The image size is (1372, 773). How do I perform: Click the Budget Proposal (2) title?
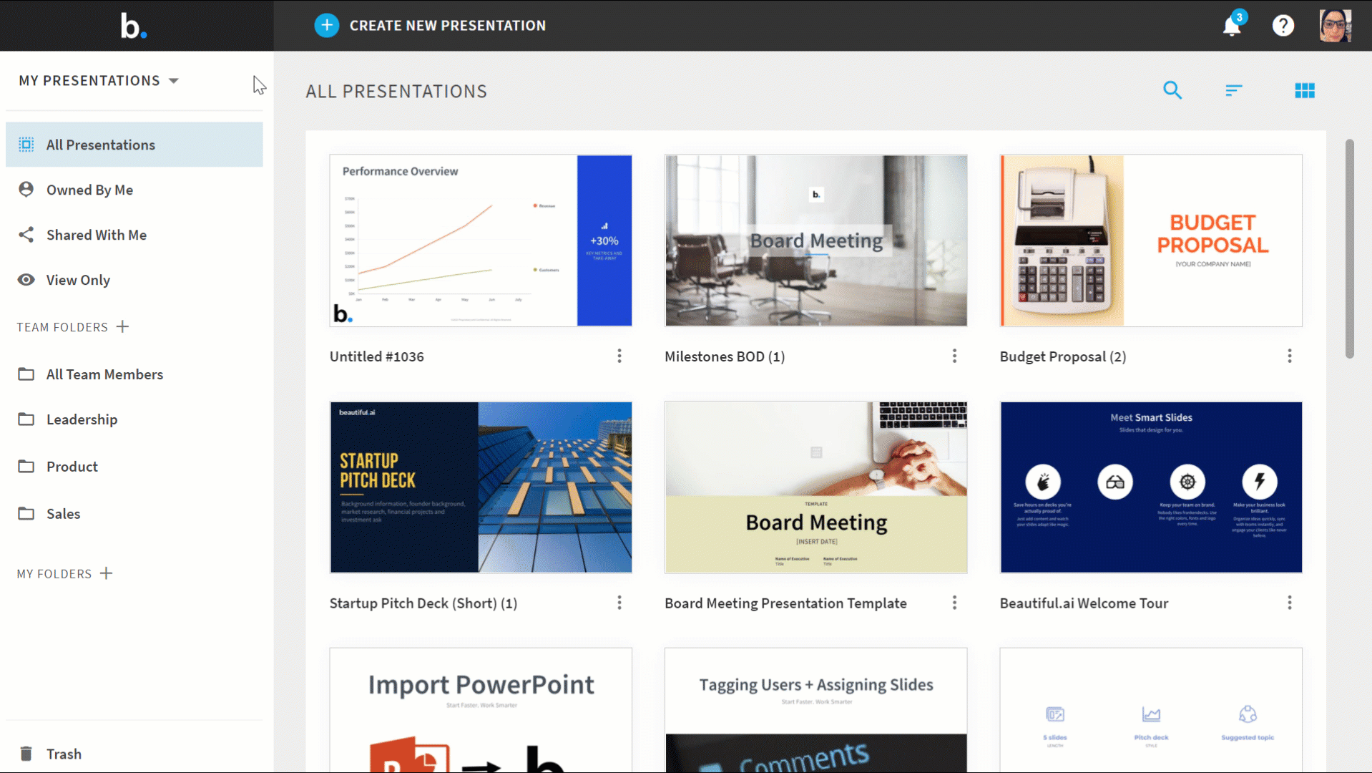(x=1063, y=356)
